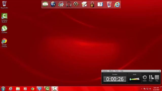Switch to the white Camtasia Recorder taskbar button
Viewport: 162px width, 91px height.
click(x=55, y=89)
